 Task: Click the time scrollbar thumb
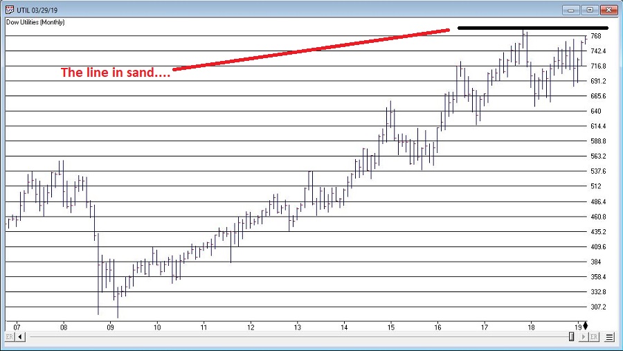[x=571, y=337]
